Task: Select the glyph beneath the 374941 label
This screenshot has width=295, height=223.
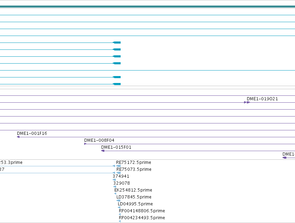Action: (x=114, y=180)
